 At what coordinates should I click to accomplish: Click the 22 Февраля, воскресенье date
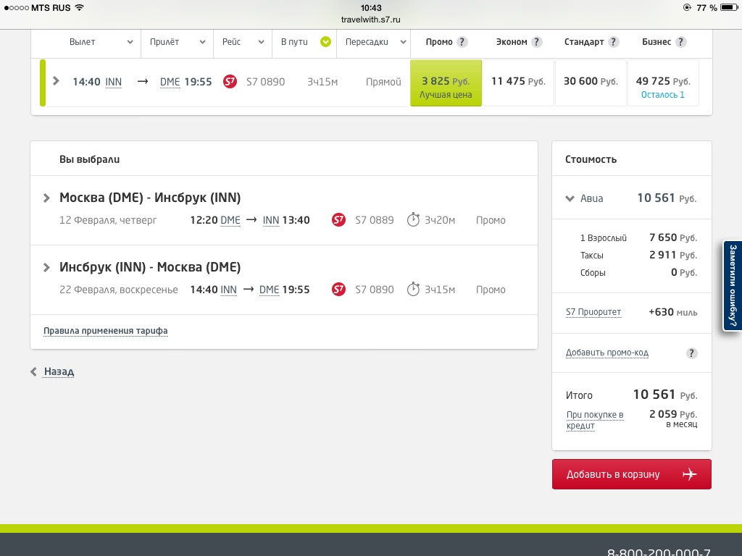(x=118, y=290)
